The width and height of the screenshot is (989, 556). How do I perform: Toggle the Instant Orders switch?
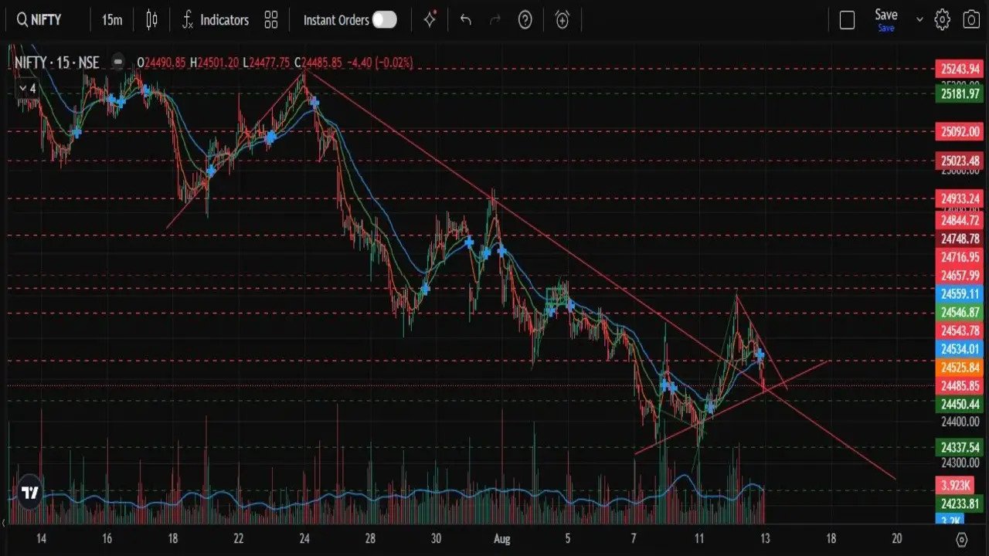[x=384, y=20]
